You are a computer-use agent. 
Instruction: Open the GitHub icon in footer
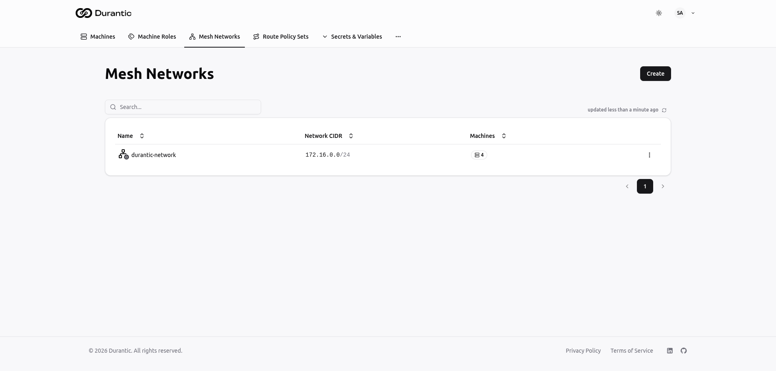[684, 351]
